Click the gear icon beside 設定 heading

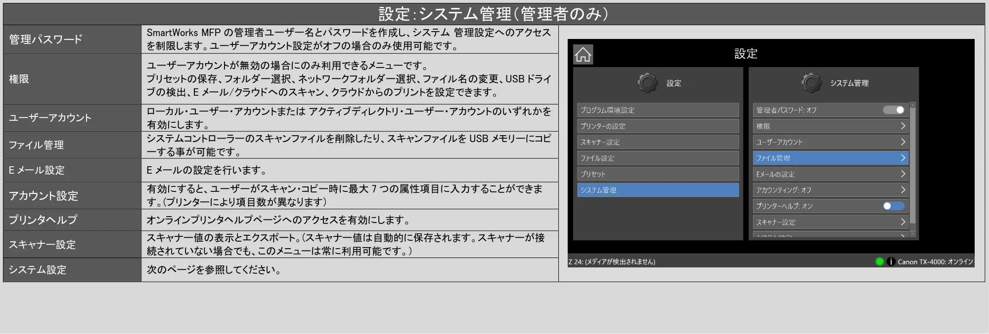coord(647,83)
